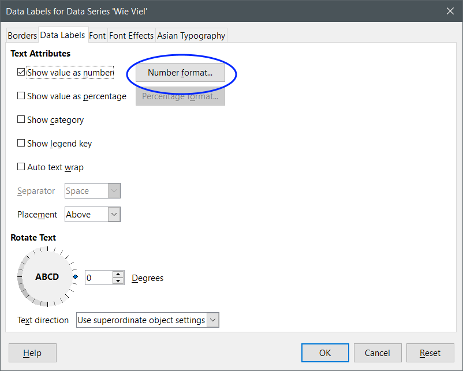
Task: Switch to the Borders tab
Action: (22, 35)
